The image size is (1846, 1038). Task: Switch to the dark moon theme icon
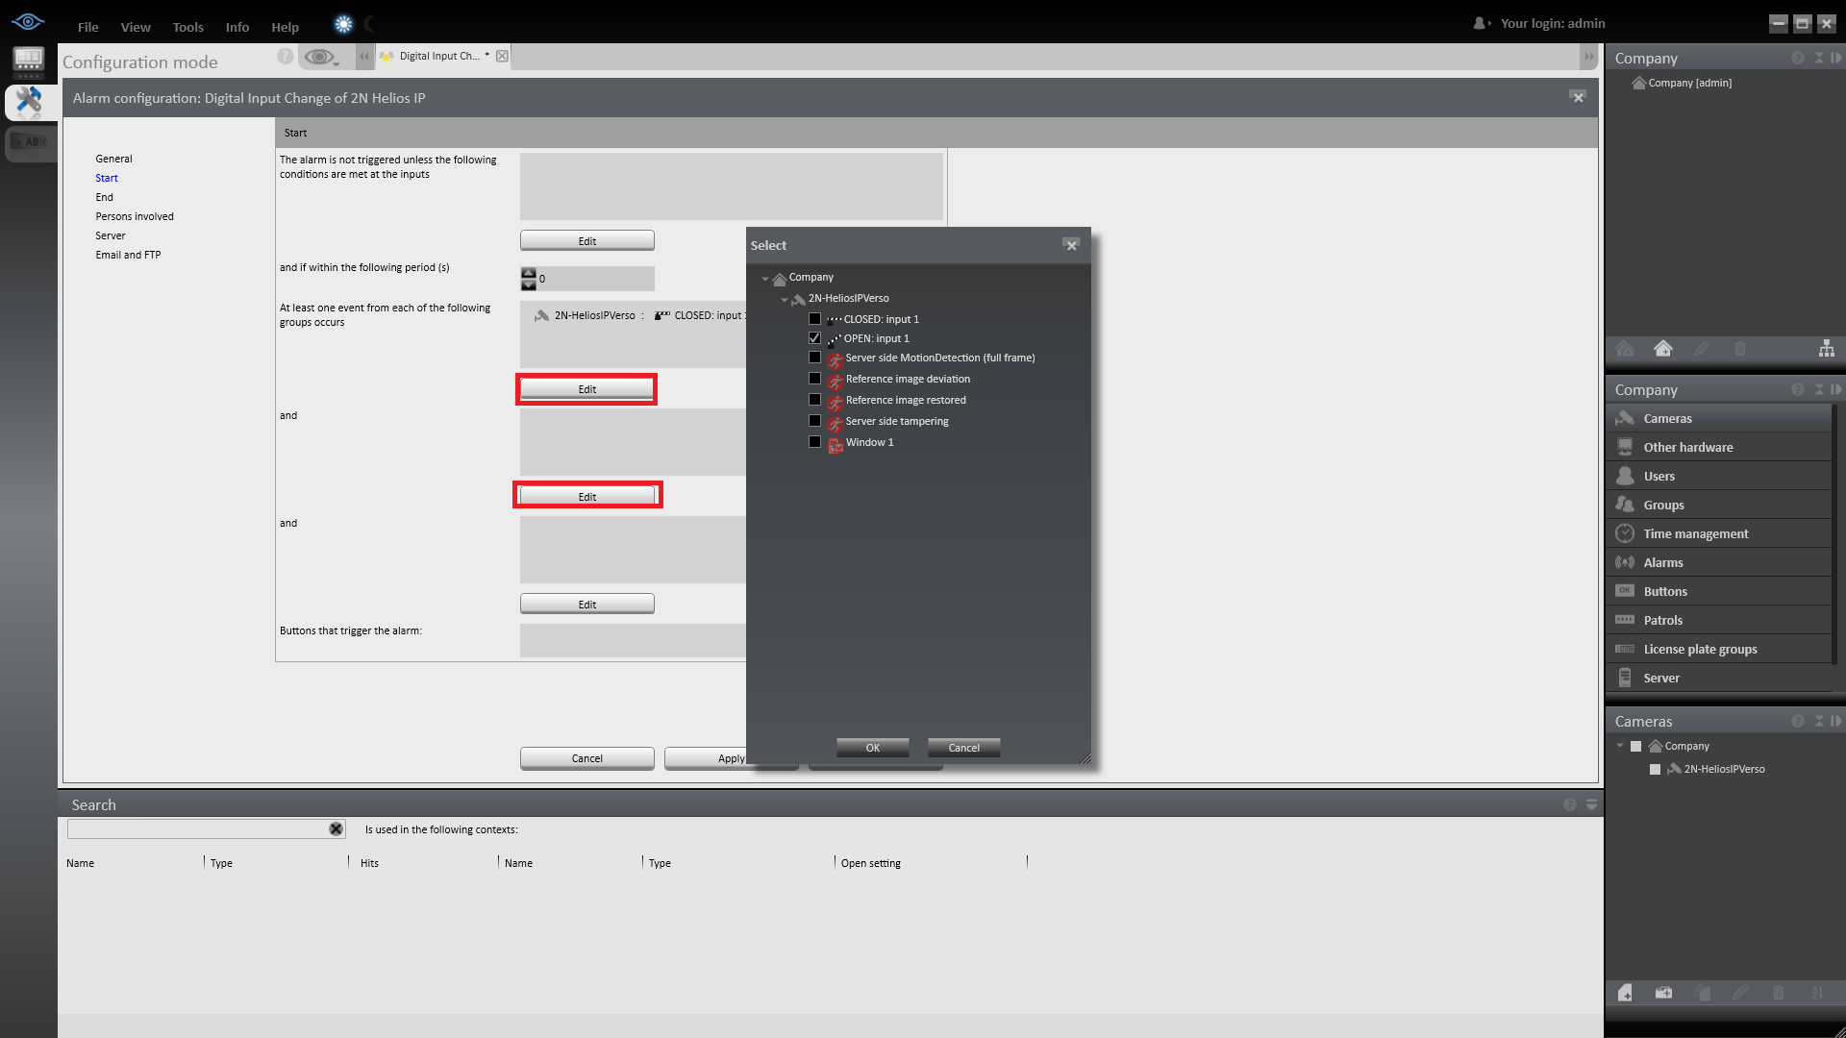370,25
